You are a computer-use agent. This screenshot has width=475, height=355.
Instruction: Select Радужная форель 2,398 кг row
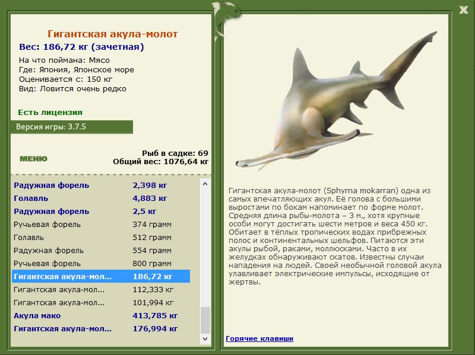click(x=101, y=185)
